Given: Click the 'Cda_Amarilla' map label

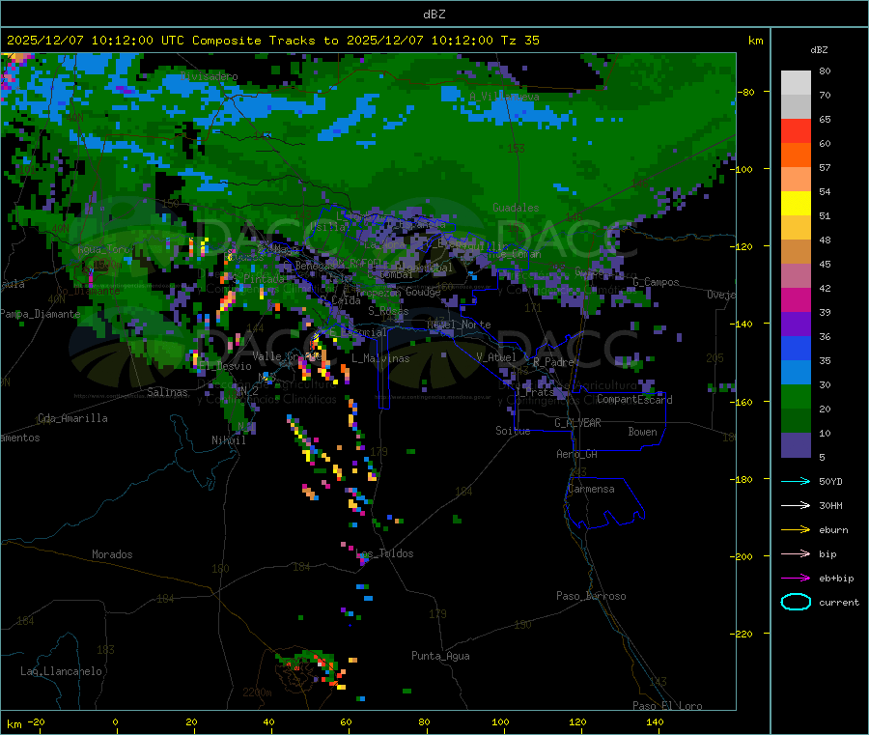Looking at the screenshot, I should 72,418.
